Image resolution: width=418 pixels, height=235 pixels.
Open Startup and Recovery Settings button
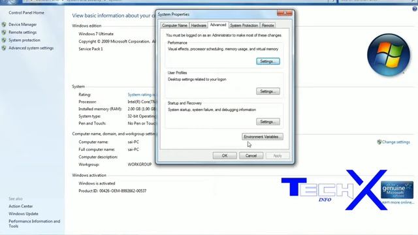pos(268,122)
